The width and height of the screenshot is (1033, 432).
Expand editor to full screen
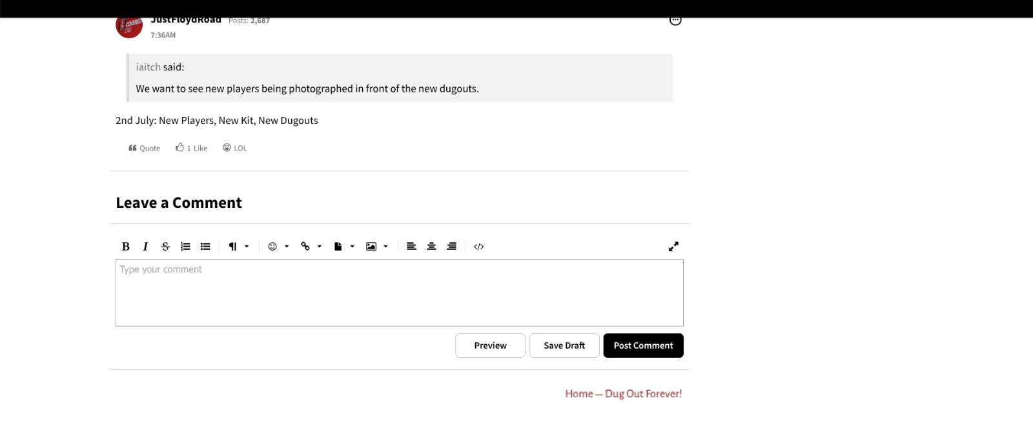click(673, 247)
